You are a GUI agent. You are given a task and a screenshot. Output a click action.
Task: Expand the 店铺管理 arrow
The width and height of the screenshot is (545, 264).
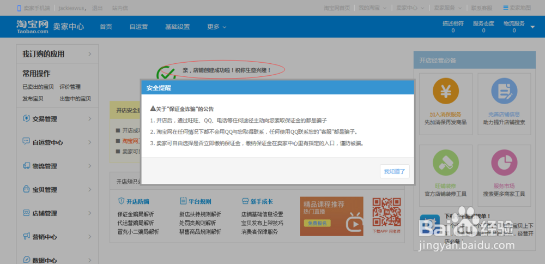click(x=90, y=213)
